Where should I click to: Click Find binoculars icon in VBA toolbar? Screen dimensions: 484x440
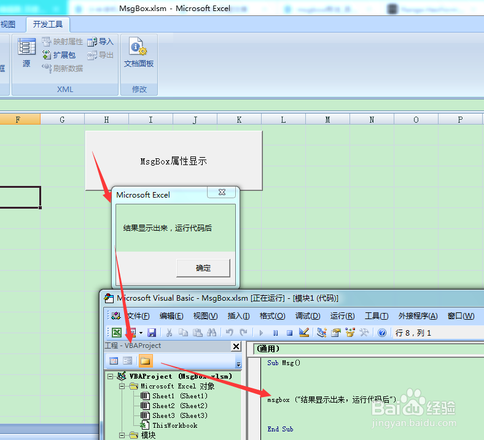212,333
